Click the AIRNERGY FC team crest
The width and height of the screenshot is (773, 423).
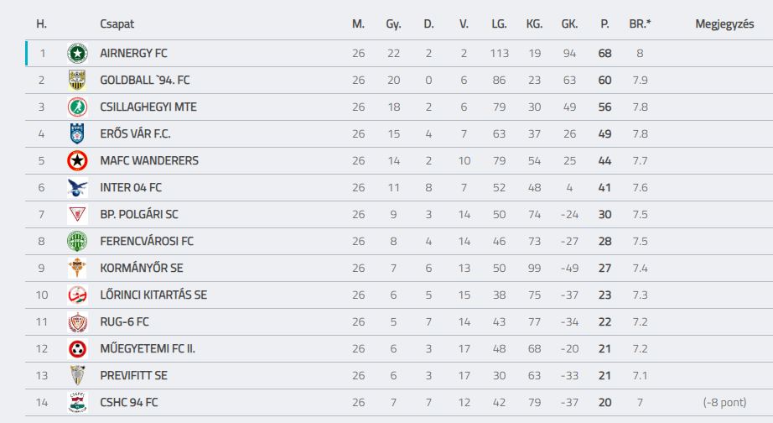(x=77, y=54)
